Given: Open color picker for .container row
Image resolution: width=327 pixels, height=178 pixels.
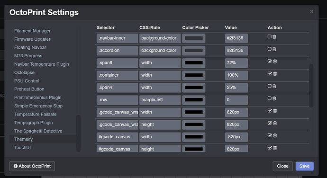Looking at the screenshot, I should [194, 75].
